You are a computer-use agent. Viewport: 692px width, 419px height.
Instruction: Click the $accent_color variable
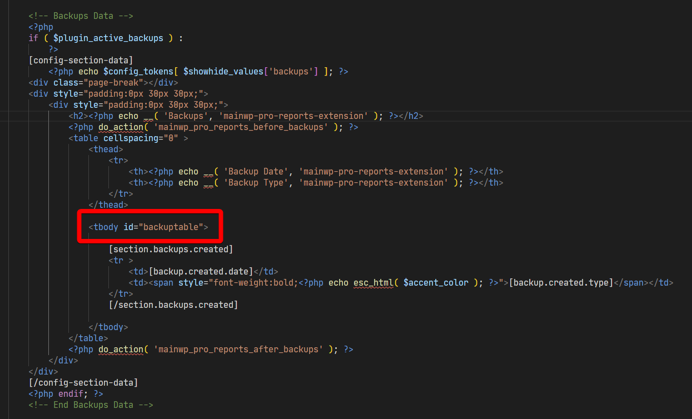pyautogui.click(x=436, y=282)
